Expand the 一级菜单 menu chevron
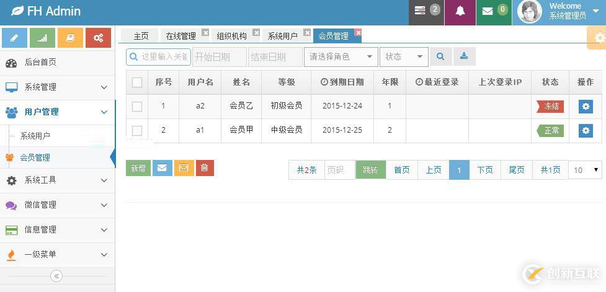The width and height of the screenshot is (606, 292). coord(104,255)
